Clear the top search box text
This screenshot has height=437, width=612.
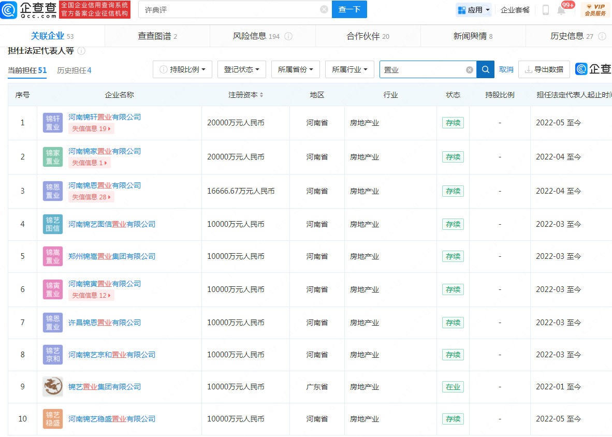[x=324, y=9]
